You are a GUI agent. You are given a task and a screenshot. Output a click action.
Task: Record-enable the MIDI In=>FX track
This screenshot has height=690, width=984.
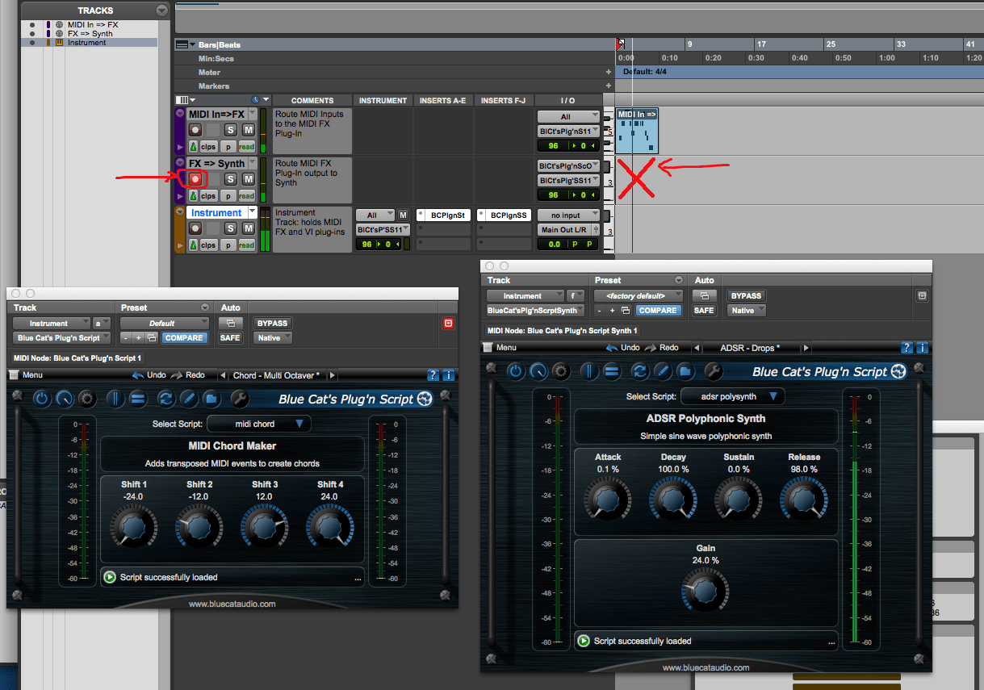195,130
